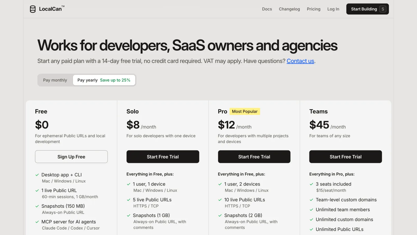
Task: Click the Log In link
Action: [333, 9]
